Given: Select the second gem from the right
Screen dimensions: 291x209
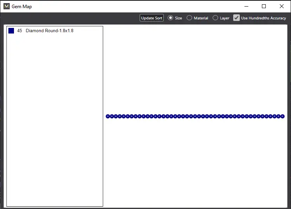Looking at the screenshot, I should pyautogui.click(x=279, y=116).
